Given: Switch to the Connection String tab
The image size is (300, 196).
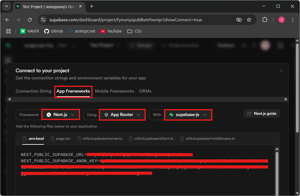Looking at the screenshot, I should tap(33, 91).
